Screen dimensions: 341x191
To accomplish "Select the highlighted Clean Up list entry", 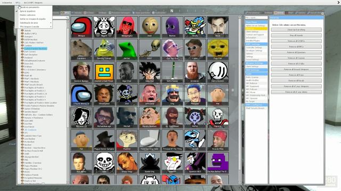I will click(x=256, y=29).
